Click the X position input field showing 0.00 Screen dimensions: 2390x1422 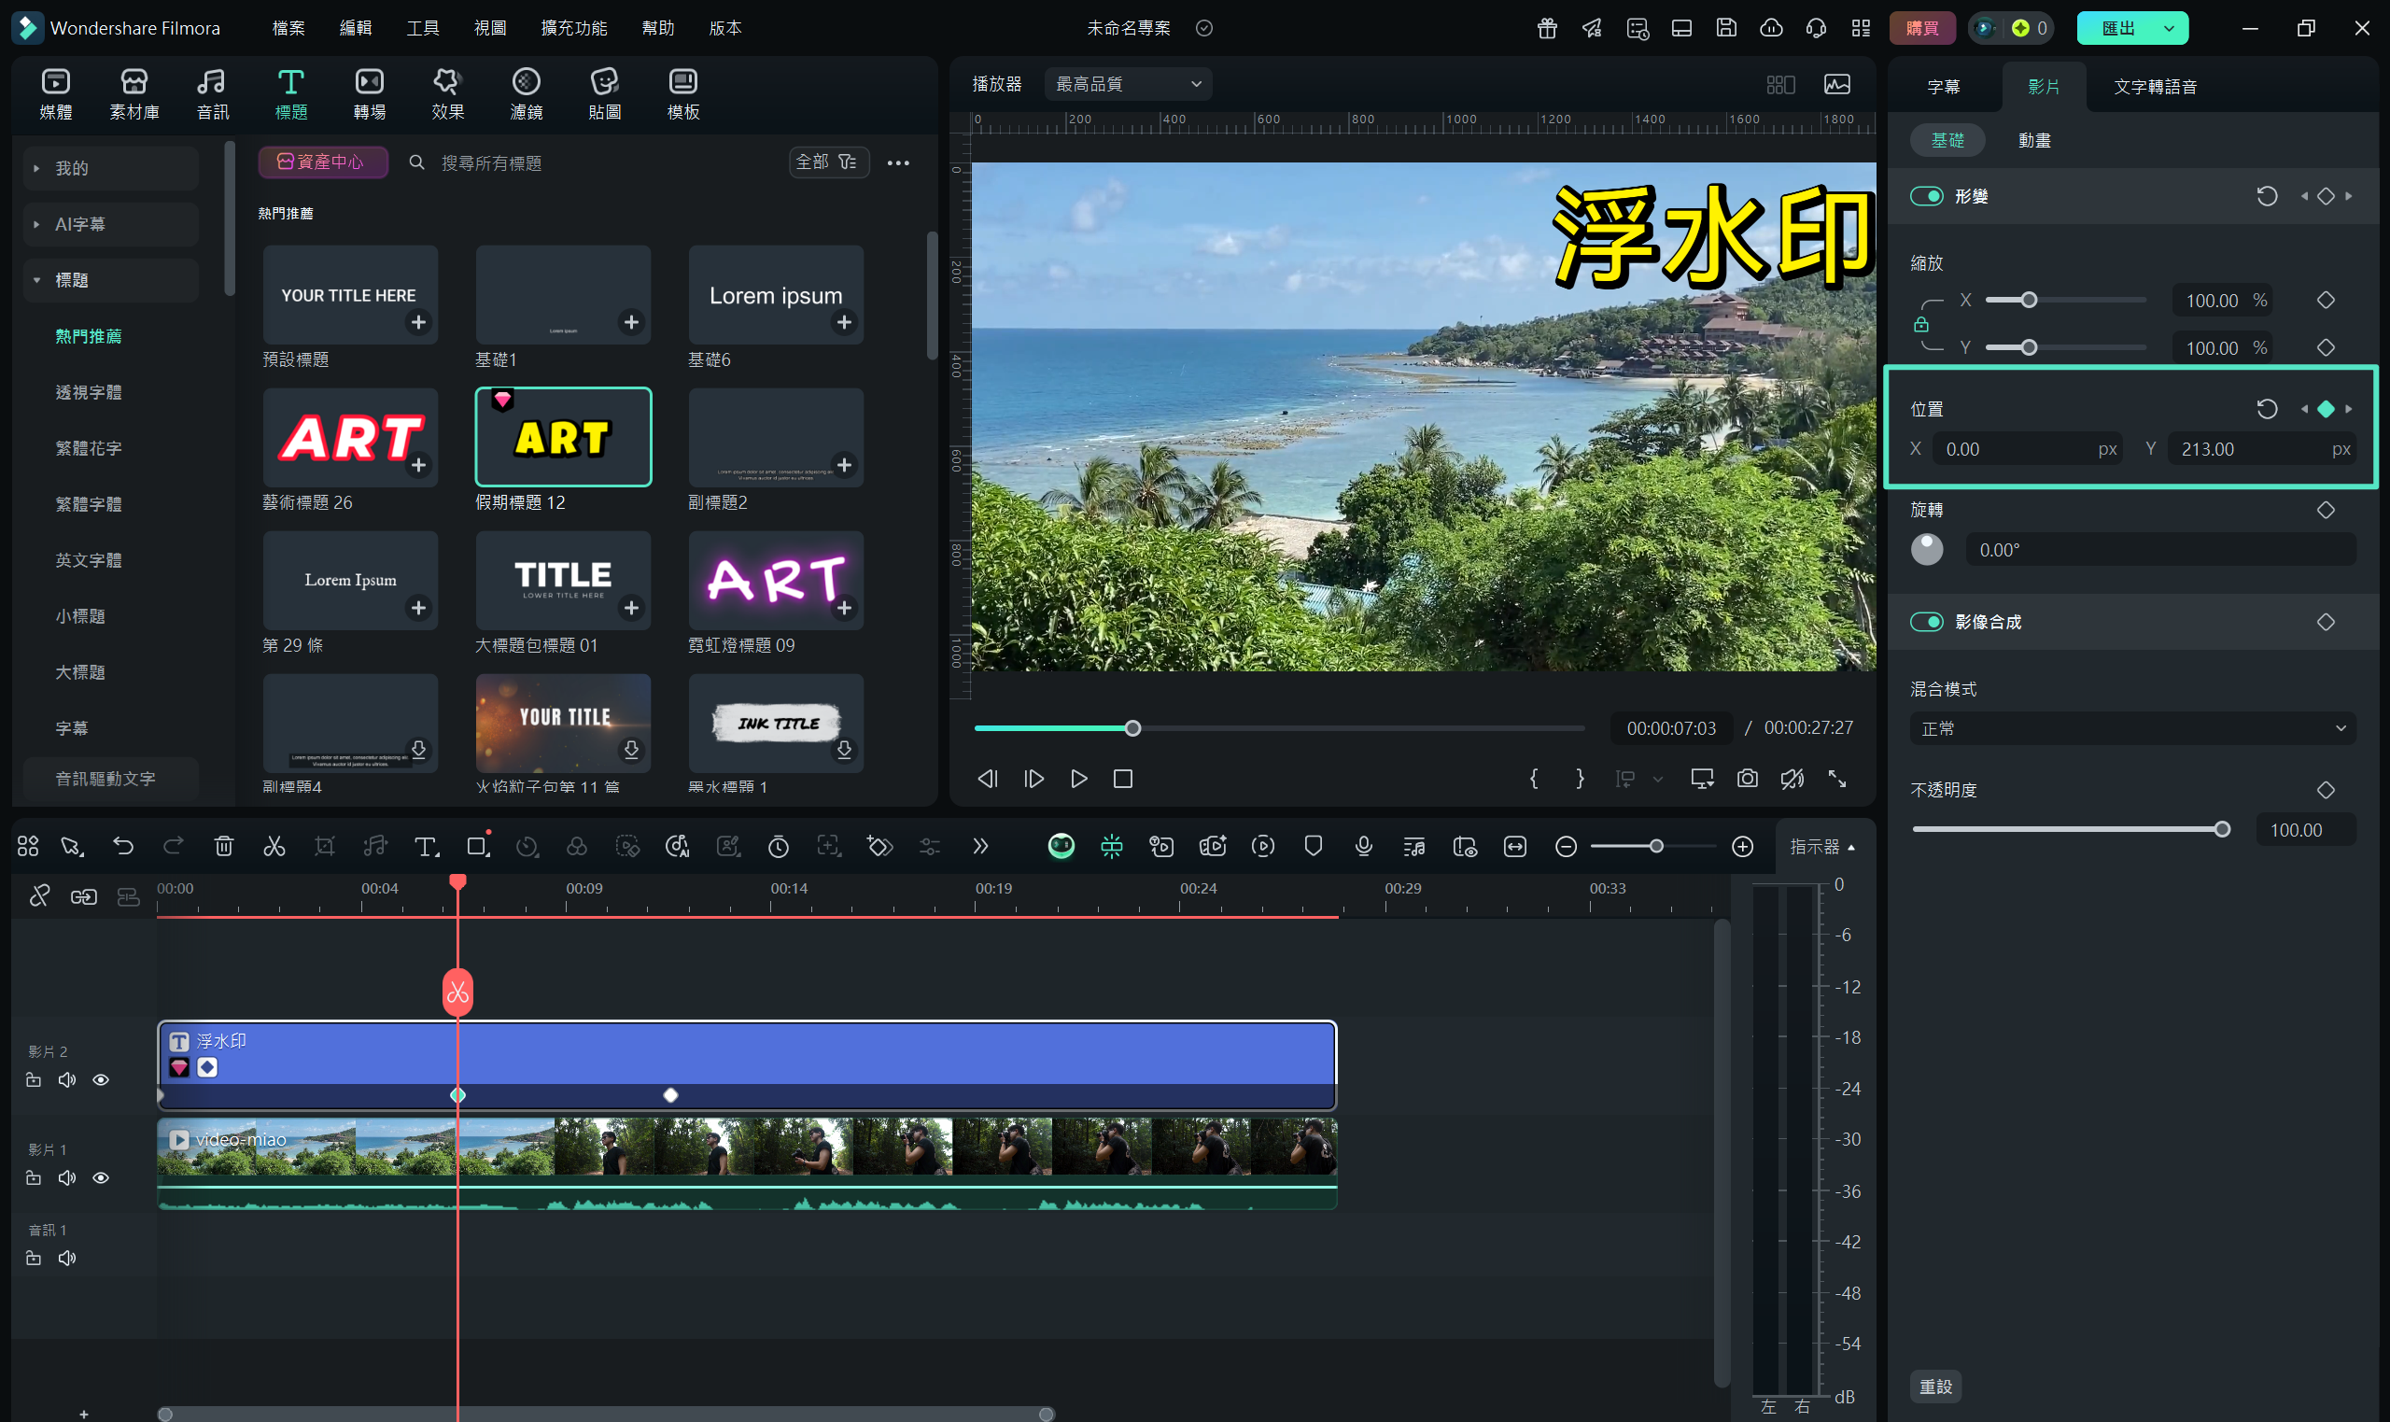[2028, 447]
